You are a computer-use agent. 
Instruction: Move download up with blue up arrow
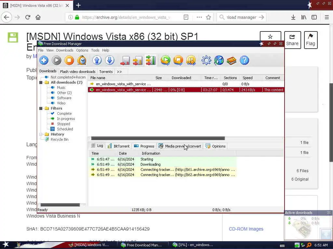pos(97,60)
